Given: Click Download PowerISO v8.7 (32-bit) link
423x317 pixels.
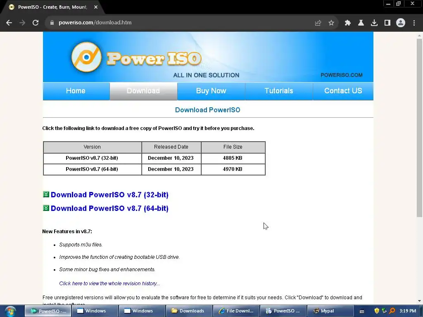Looking at the screenshot, I should click(x=109, y=195).
